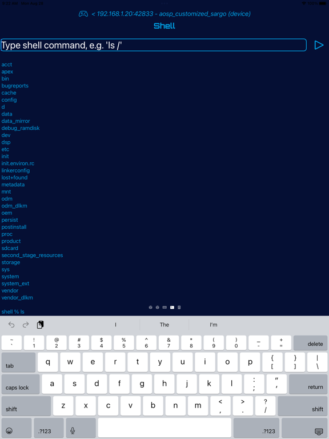Select the "odm_dlkm" entry
The image size is (329, 439).
(x=14, y=206)
